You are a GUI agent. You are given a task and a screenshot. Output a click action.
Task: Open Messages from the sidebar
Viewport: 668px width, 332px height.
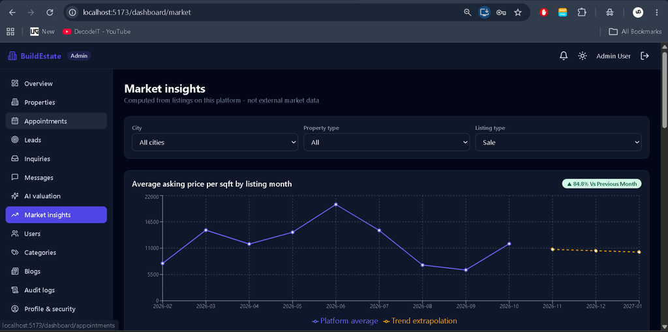click(x=38, y=177)
